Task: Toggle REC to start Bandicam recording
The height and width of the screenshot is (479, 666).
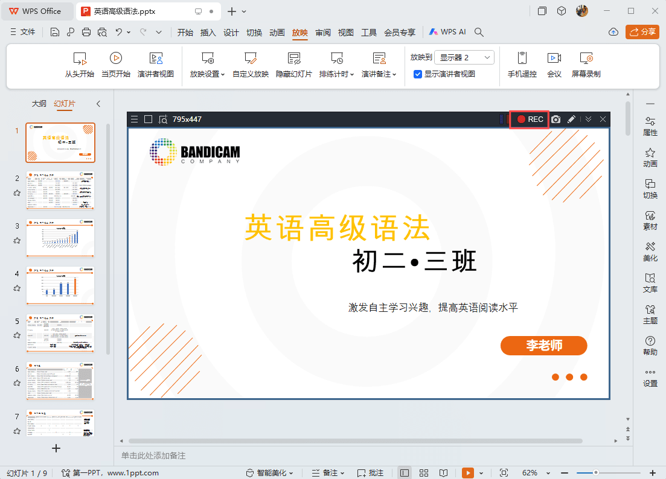Action: click(528, 119)
